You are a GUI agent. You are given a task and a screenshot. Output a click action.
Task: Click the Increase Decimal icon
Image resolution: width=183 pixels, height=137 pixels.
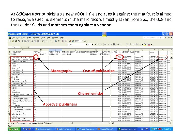(127, 44)
